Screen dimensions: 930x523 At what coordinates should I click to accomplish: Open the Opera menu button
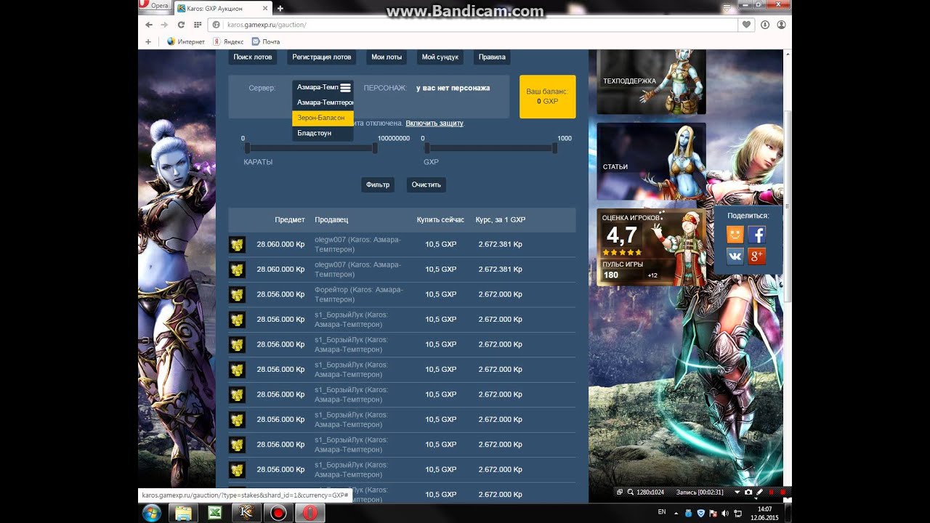pyautogui.click(x=155, y=6)
